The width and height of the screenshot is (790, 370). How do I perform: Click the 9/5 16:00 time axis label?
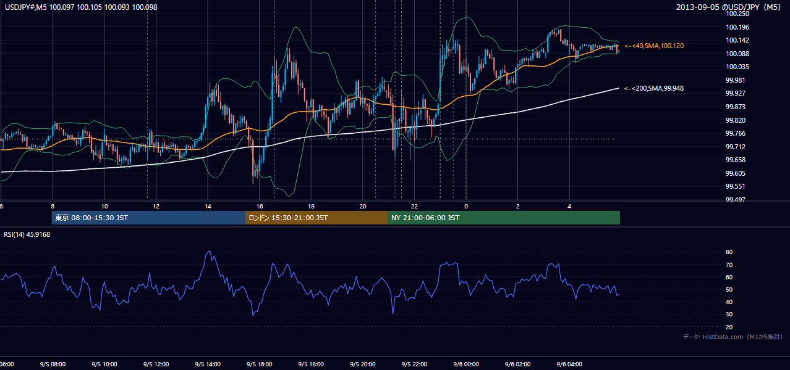point(260,364)
